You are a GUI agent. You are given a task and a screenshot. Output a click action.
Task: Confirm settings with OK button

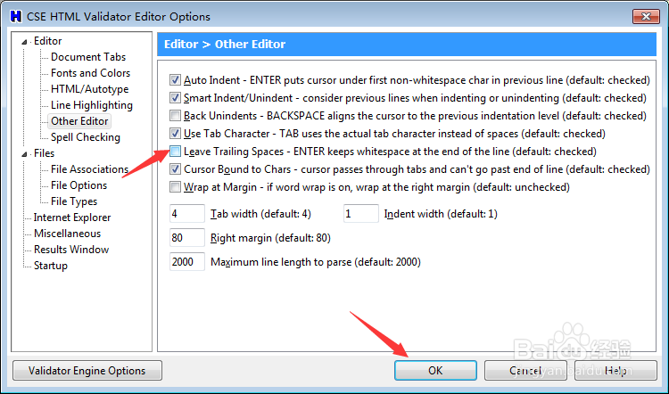tap(435, 371)
